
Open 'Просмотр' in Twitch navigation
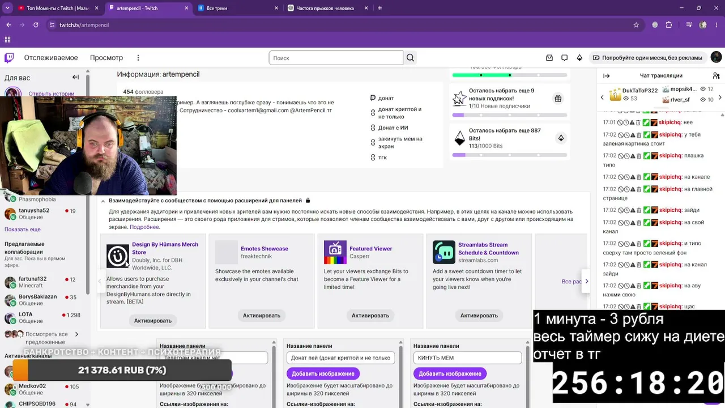(106, 58)
